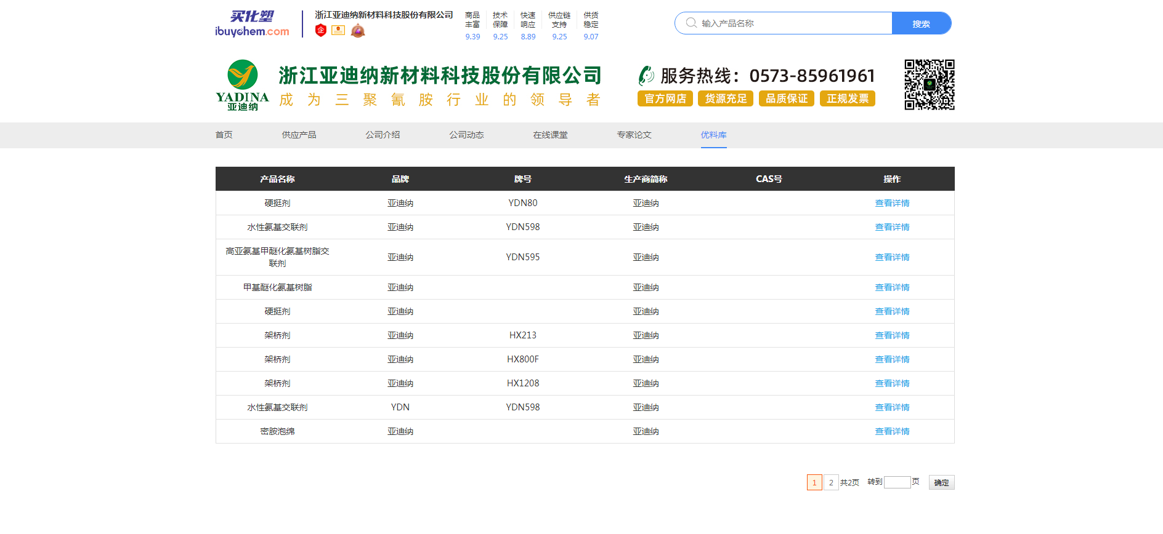
Task: Click the 密胺泡绵 product name
Action: (277, 431)
